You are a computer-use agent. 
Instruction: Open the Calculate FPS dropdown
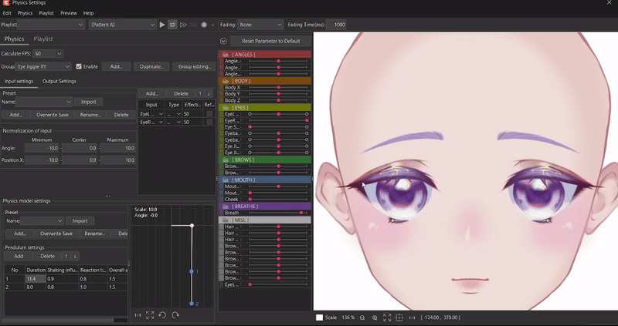pyautogui.click(x=48, y=53)
